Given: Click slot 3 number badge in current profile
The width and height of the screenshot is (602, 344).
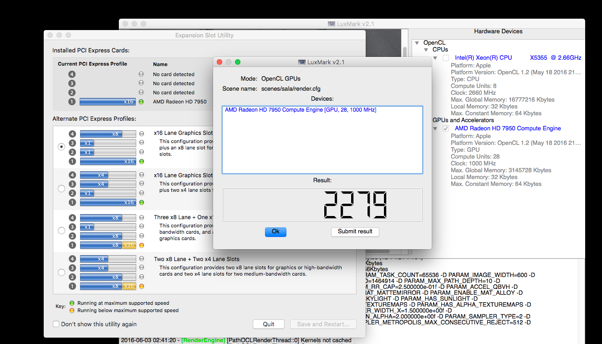Looking at the screenshot, I should [x=72, y=83].
